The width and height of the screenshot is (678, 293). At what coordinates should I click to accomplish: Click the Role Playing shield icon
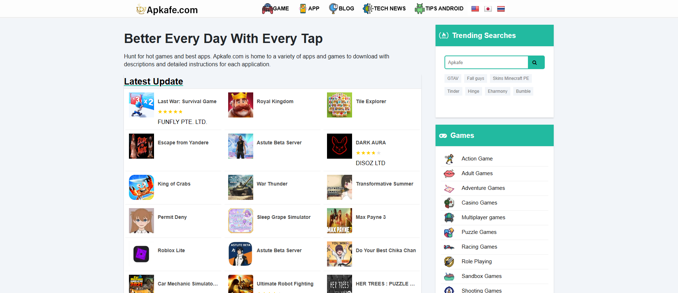(449, 262)
